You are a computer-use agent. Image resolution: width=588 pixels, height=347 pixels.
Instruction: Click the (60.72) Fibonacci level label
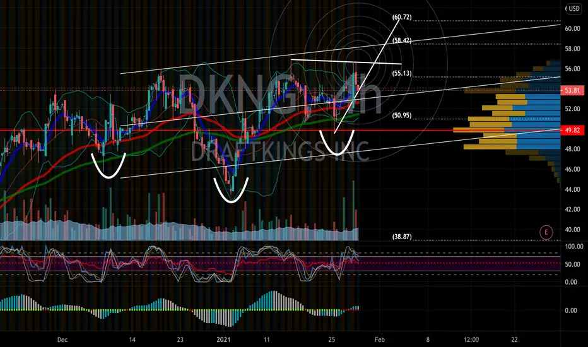click(x=402, y=17)
